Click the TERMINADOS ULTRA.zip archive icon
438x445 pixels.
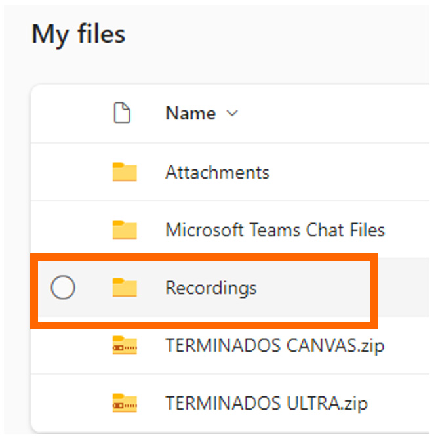tap(124, 403)
